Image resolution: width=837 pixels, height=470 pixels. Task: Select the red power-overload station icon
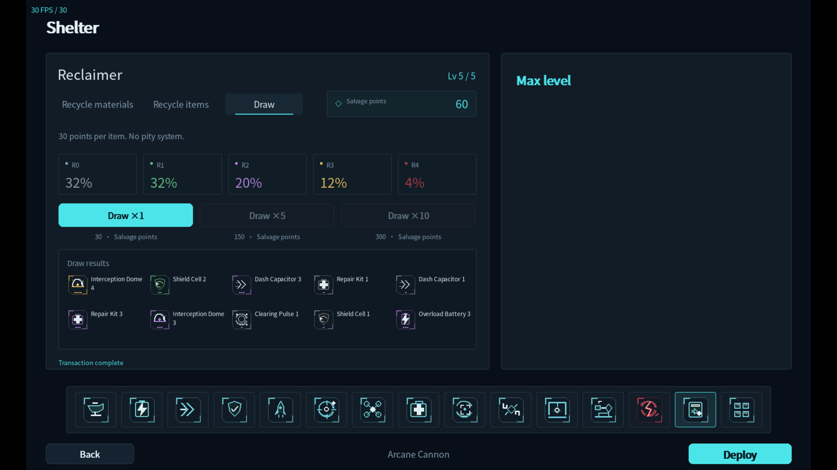(650, 410)
